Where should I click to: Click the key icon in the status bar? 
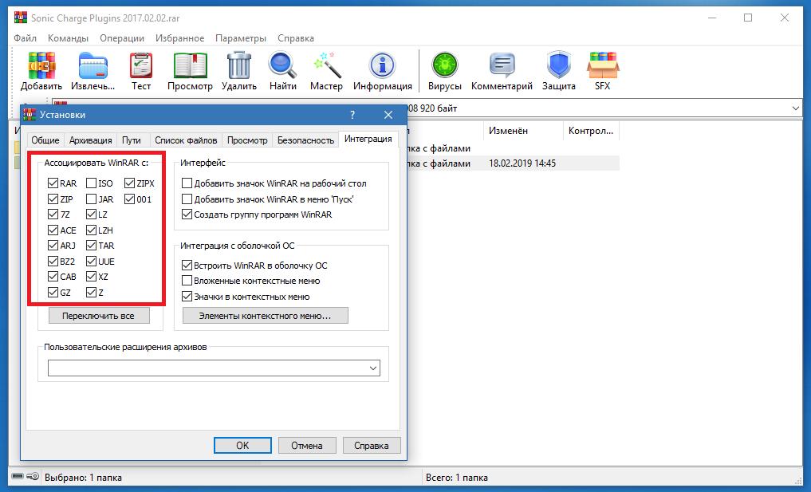coord(33,476)
